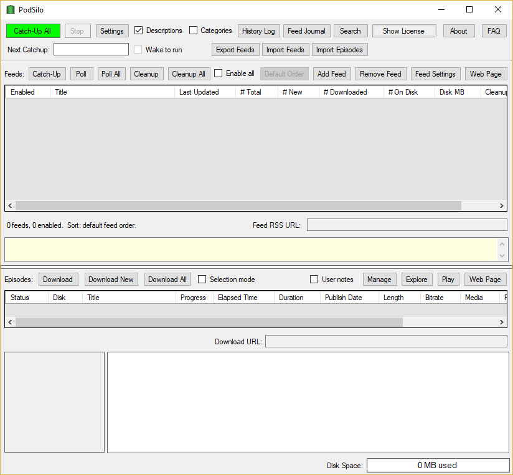Enable the Categories checkbox
Screen dimensions: 513x475
pos(194,31)
